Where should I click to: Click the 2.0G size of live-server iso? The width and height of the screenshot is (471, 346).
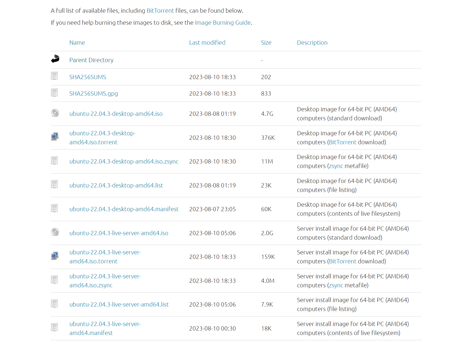click(x=267, y=233)
